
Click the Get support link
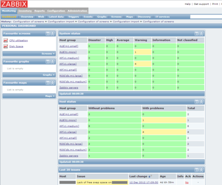(x=201, y=4)
